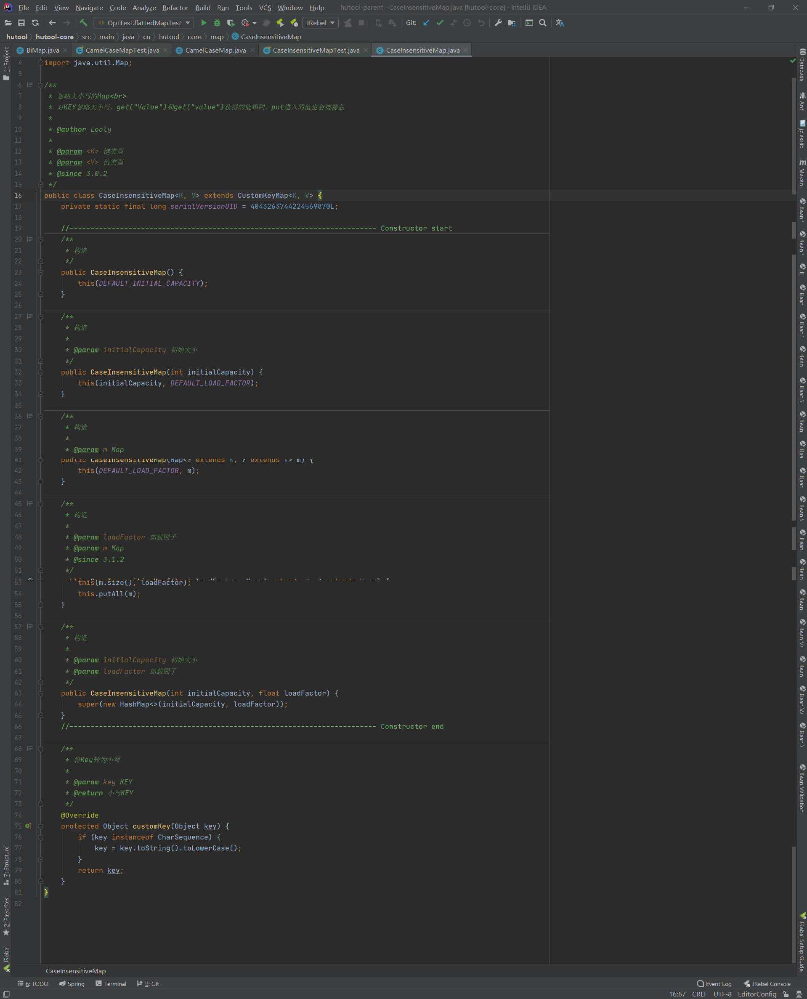
Task: Click the Run Anything toolbar icon
Action: (529, 23)
